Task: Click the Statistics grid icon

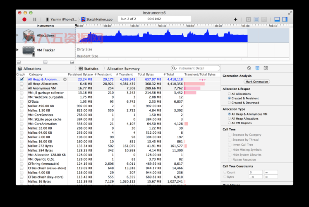Action: 81,69
